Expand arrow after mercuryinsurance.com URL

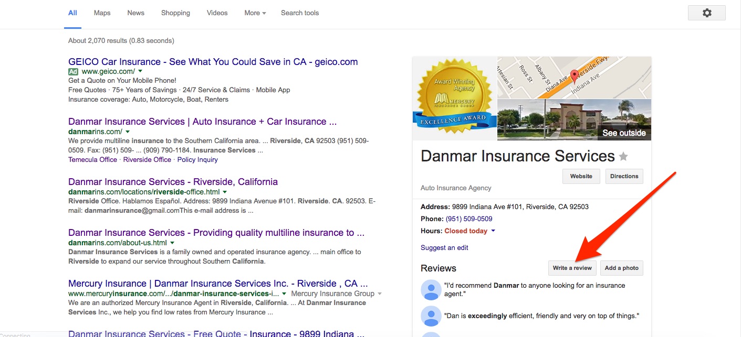pyautogui.click(x=284, y=293)
